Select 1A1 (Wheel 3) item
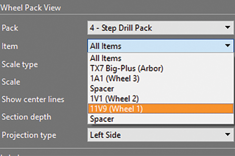 115,79
